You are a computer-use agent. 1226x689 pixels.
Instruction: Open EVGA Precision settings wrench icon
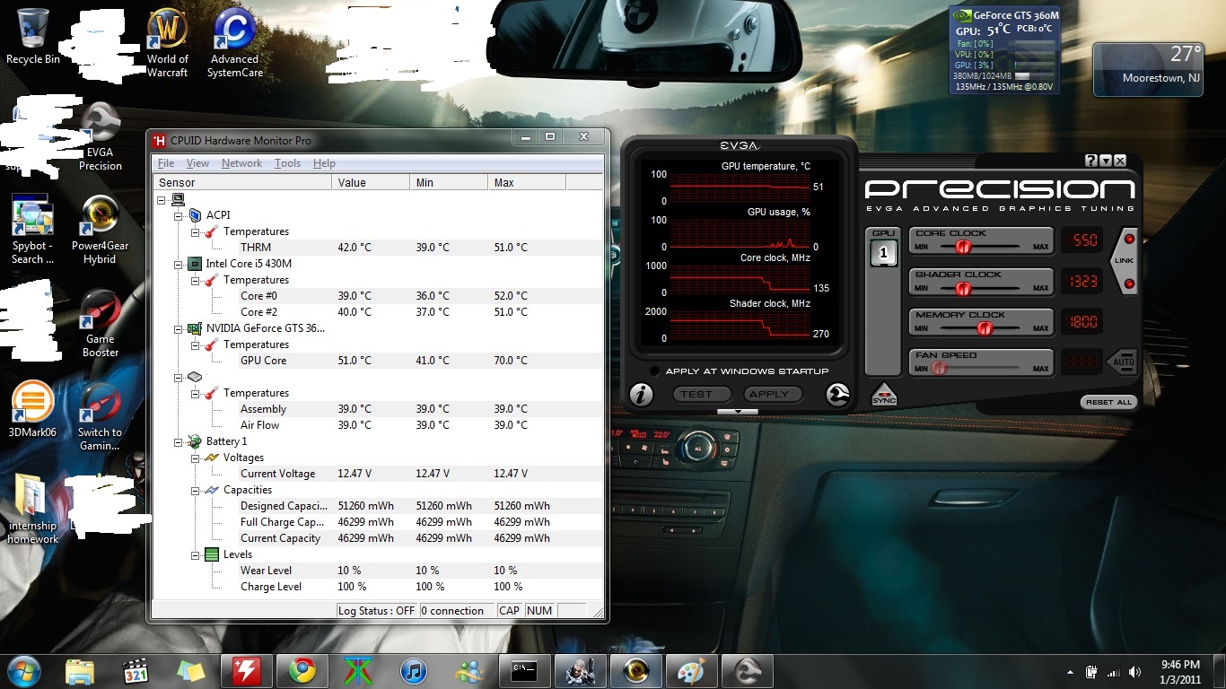coord(837,395)
